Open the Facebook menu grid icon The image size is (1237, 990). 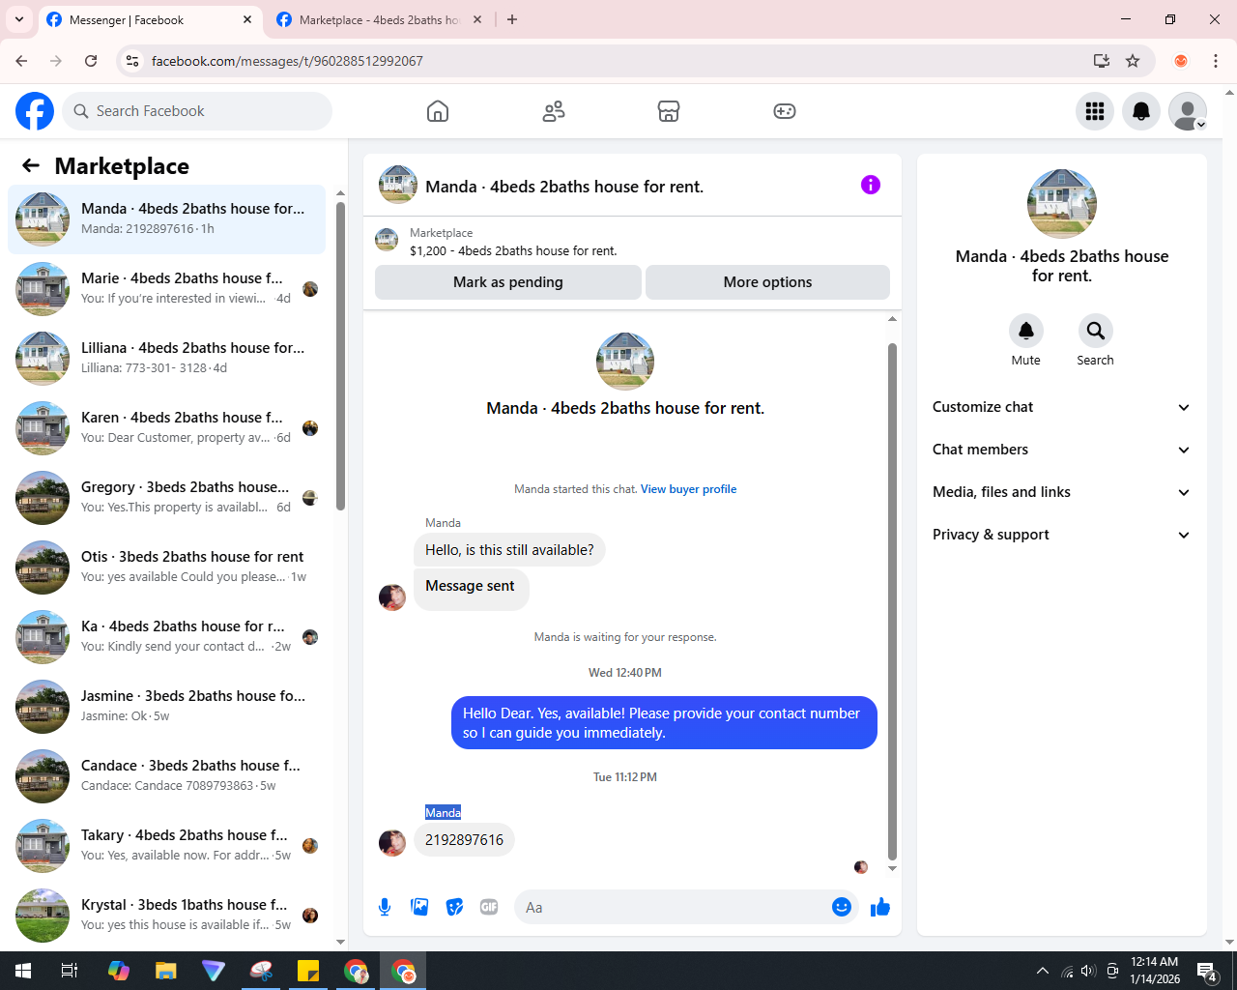[1095, 111]
